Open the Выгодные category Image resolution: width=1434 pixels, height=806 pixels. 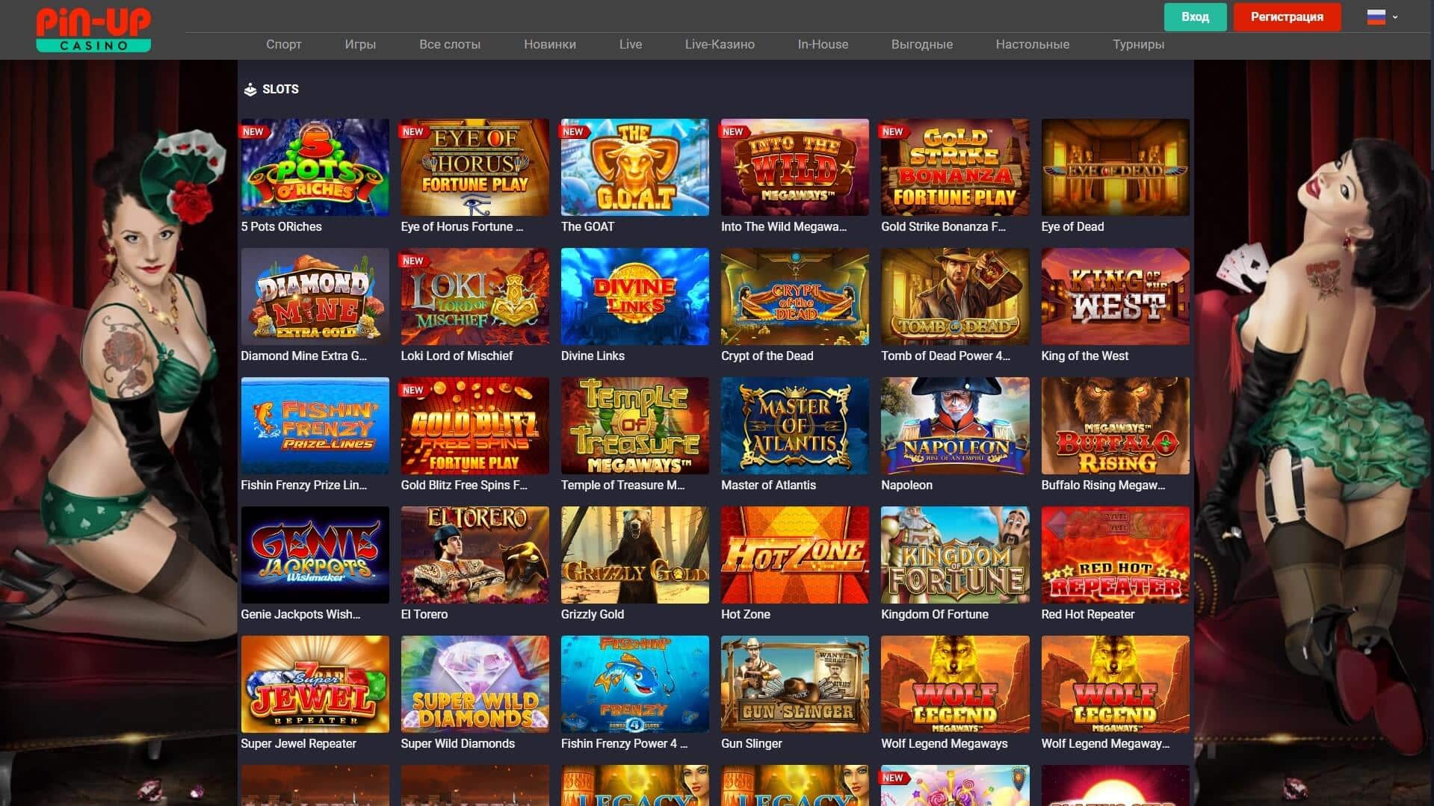tap(922, 44)
